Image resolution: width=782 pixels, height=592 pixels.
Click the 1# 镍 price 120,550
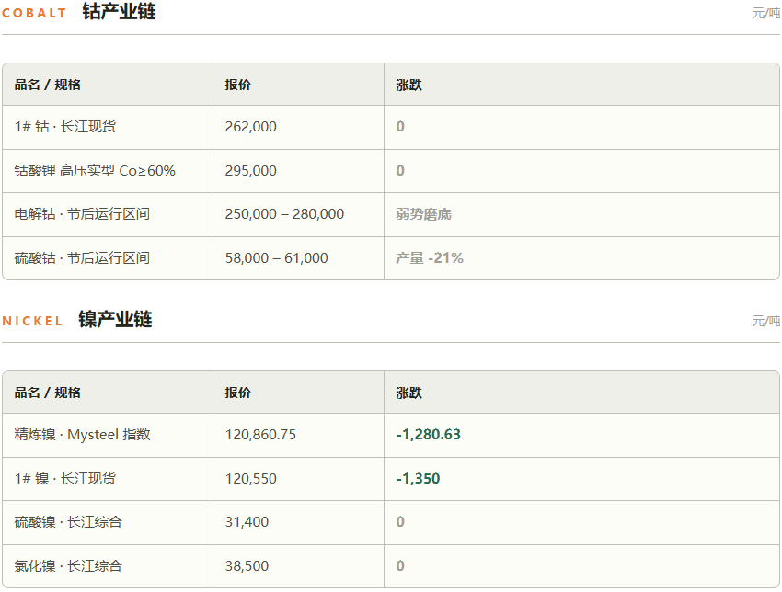point(250,479)
